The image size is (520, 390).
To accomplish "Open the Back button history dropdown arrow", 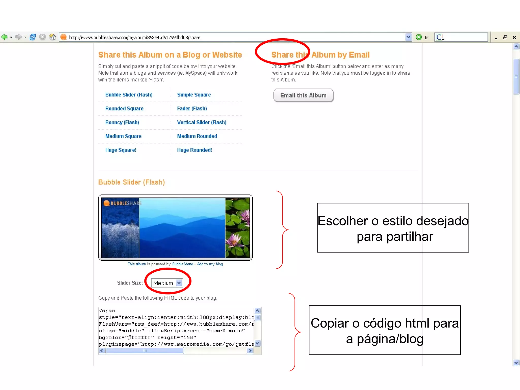I will (11, 37).
